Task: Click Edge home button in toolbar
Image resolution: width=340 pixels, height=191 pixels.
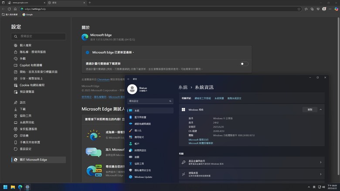Action: click(x=15, y=9)
